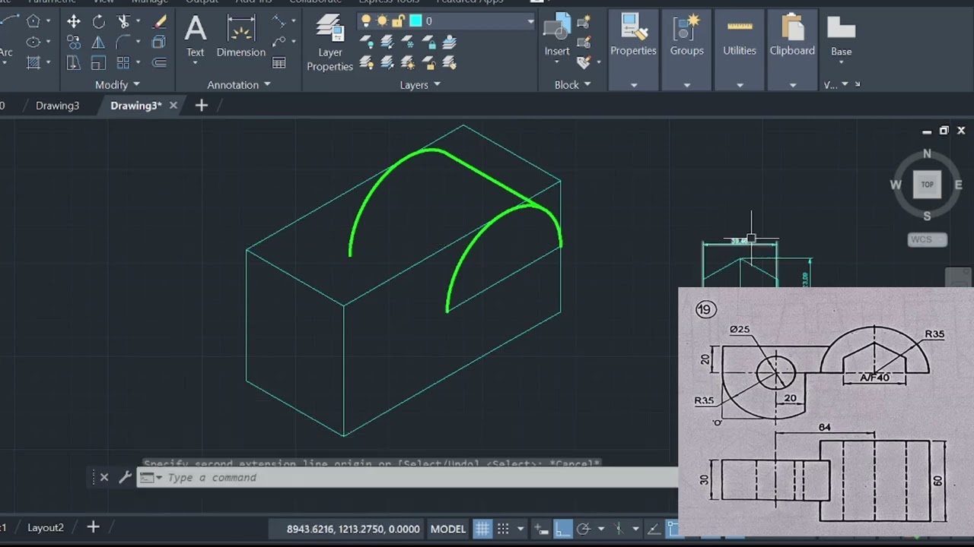Click the Clipboard panel button

(x=792, y=36)
